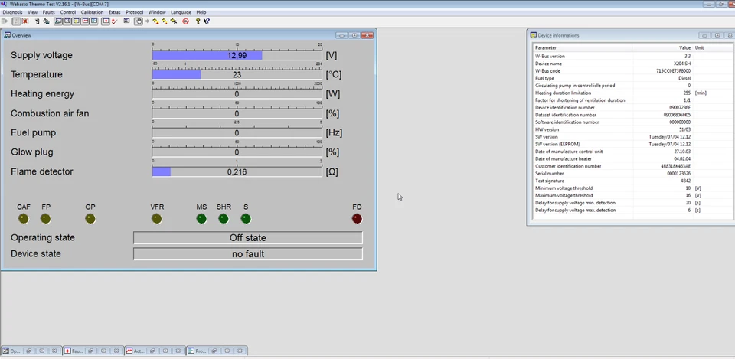Image resolution: width=735 pixels, height=359 pixels.
Task: Open the Faults menu
Action: (49, 12)
